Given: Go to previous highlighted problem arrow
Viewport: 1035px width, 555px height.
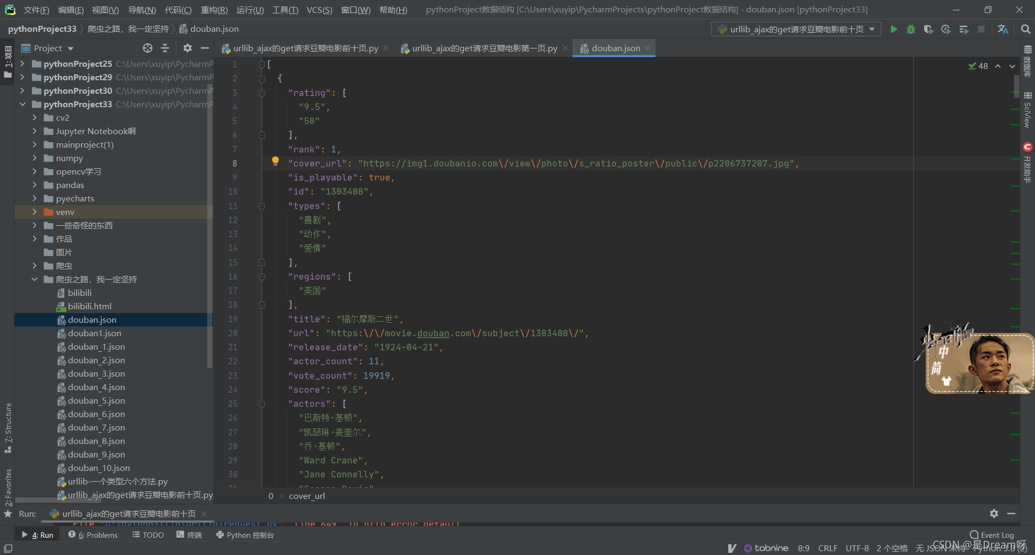Looking at the screenshot, I should coord(998,66).
